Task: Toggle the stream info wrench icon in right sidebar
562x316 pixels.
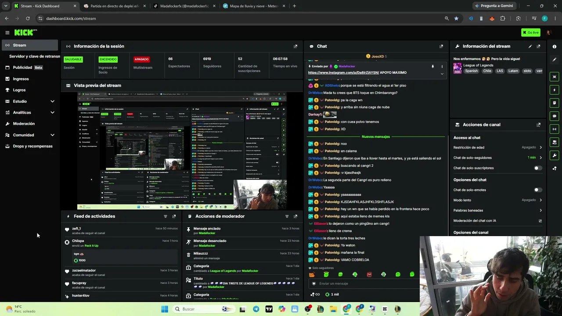Action: click(x=555, y=155)
